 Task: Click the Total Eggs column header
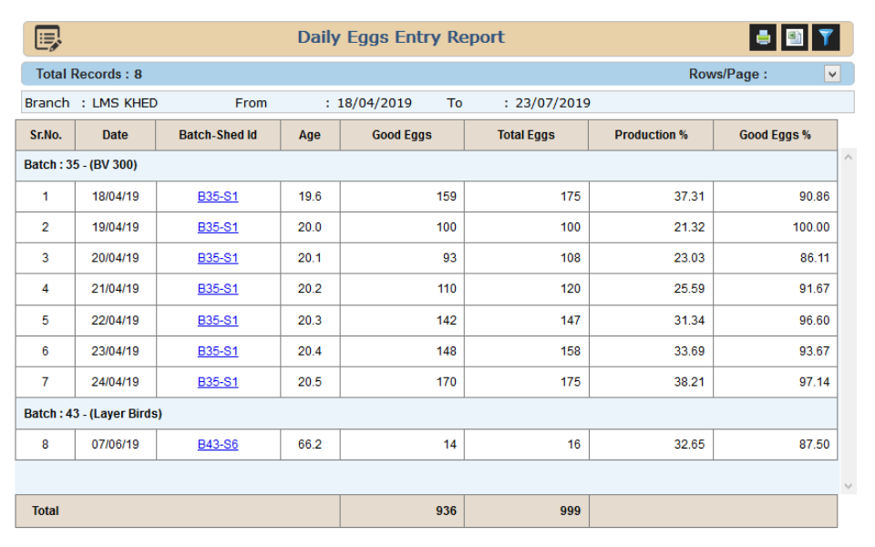[x=526, y=135]
